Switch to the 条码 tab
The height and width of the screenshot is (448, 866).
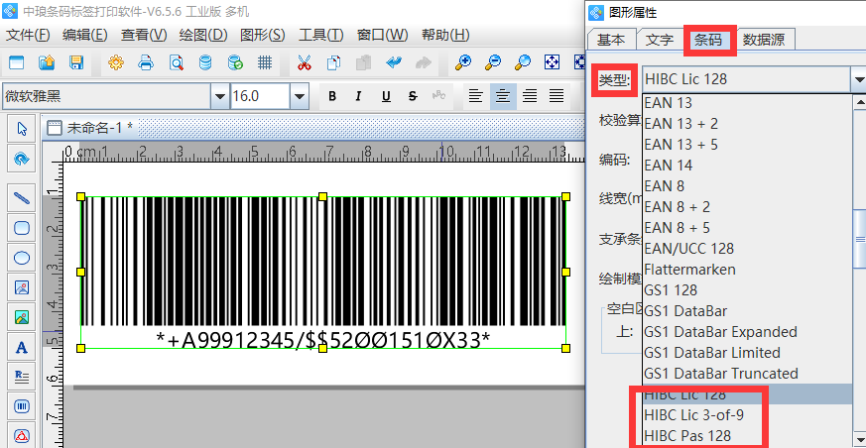[x=708, y=40]
